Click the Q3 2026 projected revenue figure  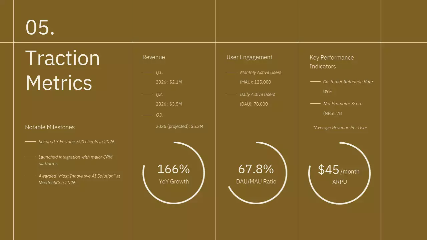click(x=179, y=126)
